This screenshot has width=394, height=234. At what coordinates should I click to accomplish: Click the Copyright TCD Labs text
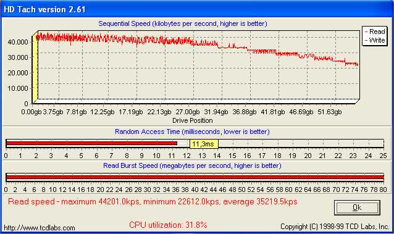(335, 227)
